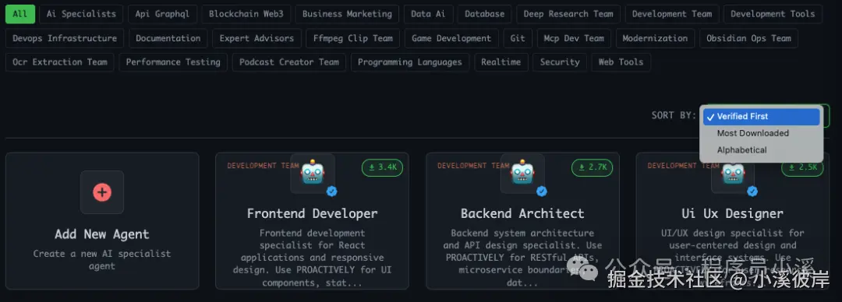Filter by Devops Infrastructure category

(65, 38)
